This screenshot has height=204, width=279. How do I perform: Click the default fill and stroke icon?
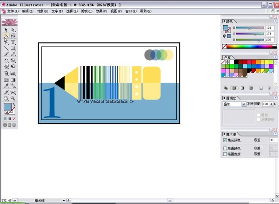(x=5, y=113)
